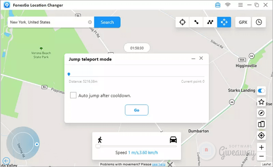Image resolution: width=273 pixels, height=167 pixels.
Task: Enable Auto jump after cooldown checkbox
Action: tap(73, 95)
